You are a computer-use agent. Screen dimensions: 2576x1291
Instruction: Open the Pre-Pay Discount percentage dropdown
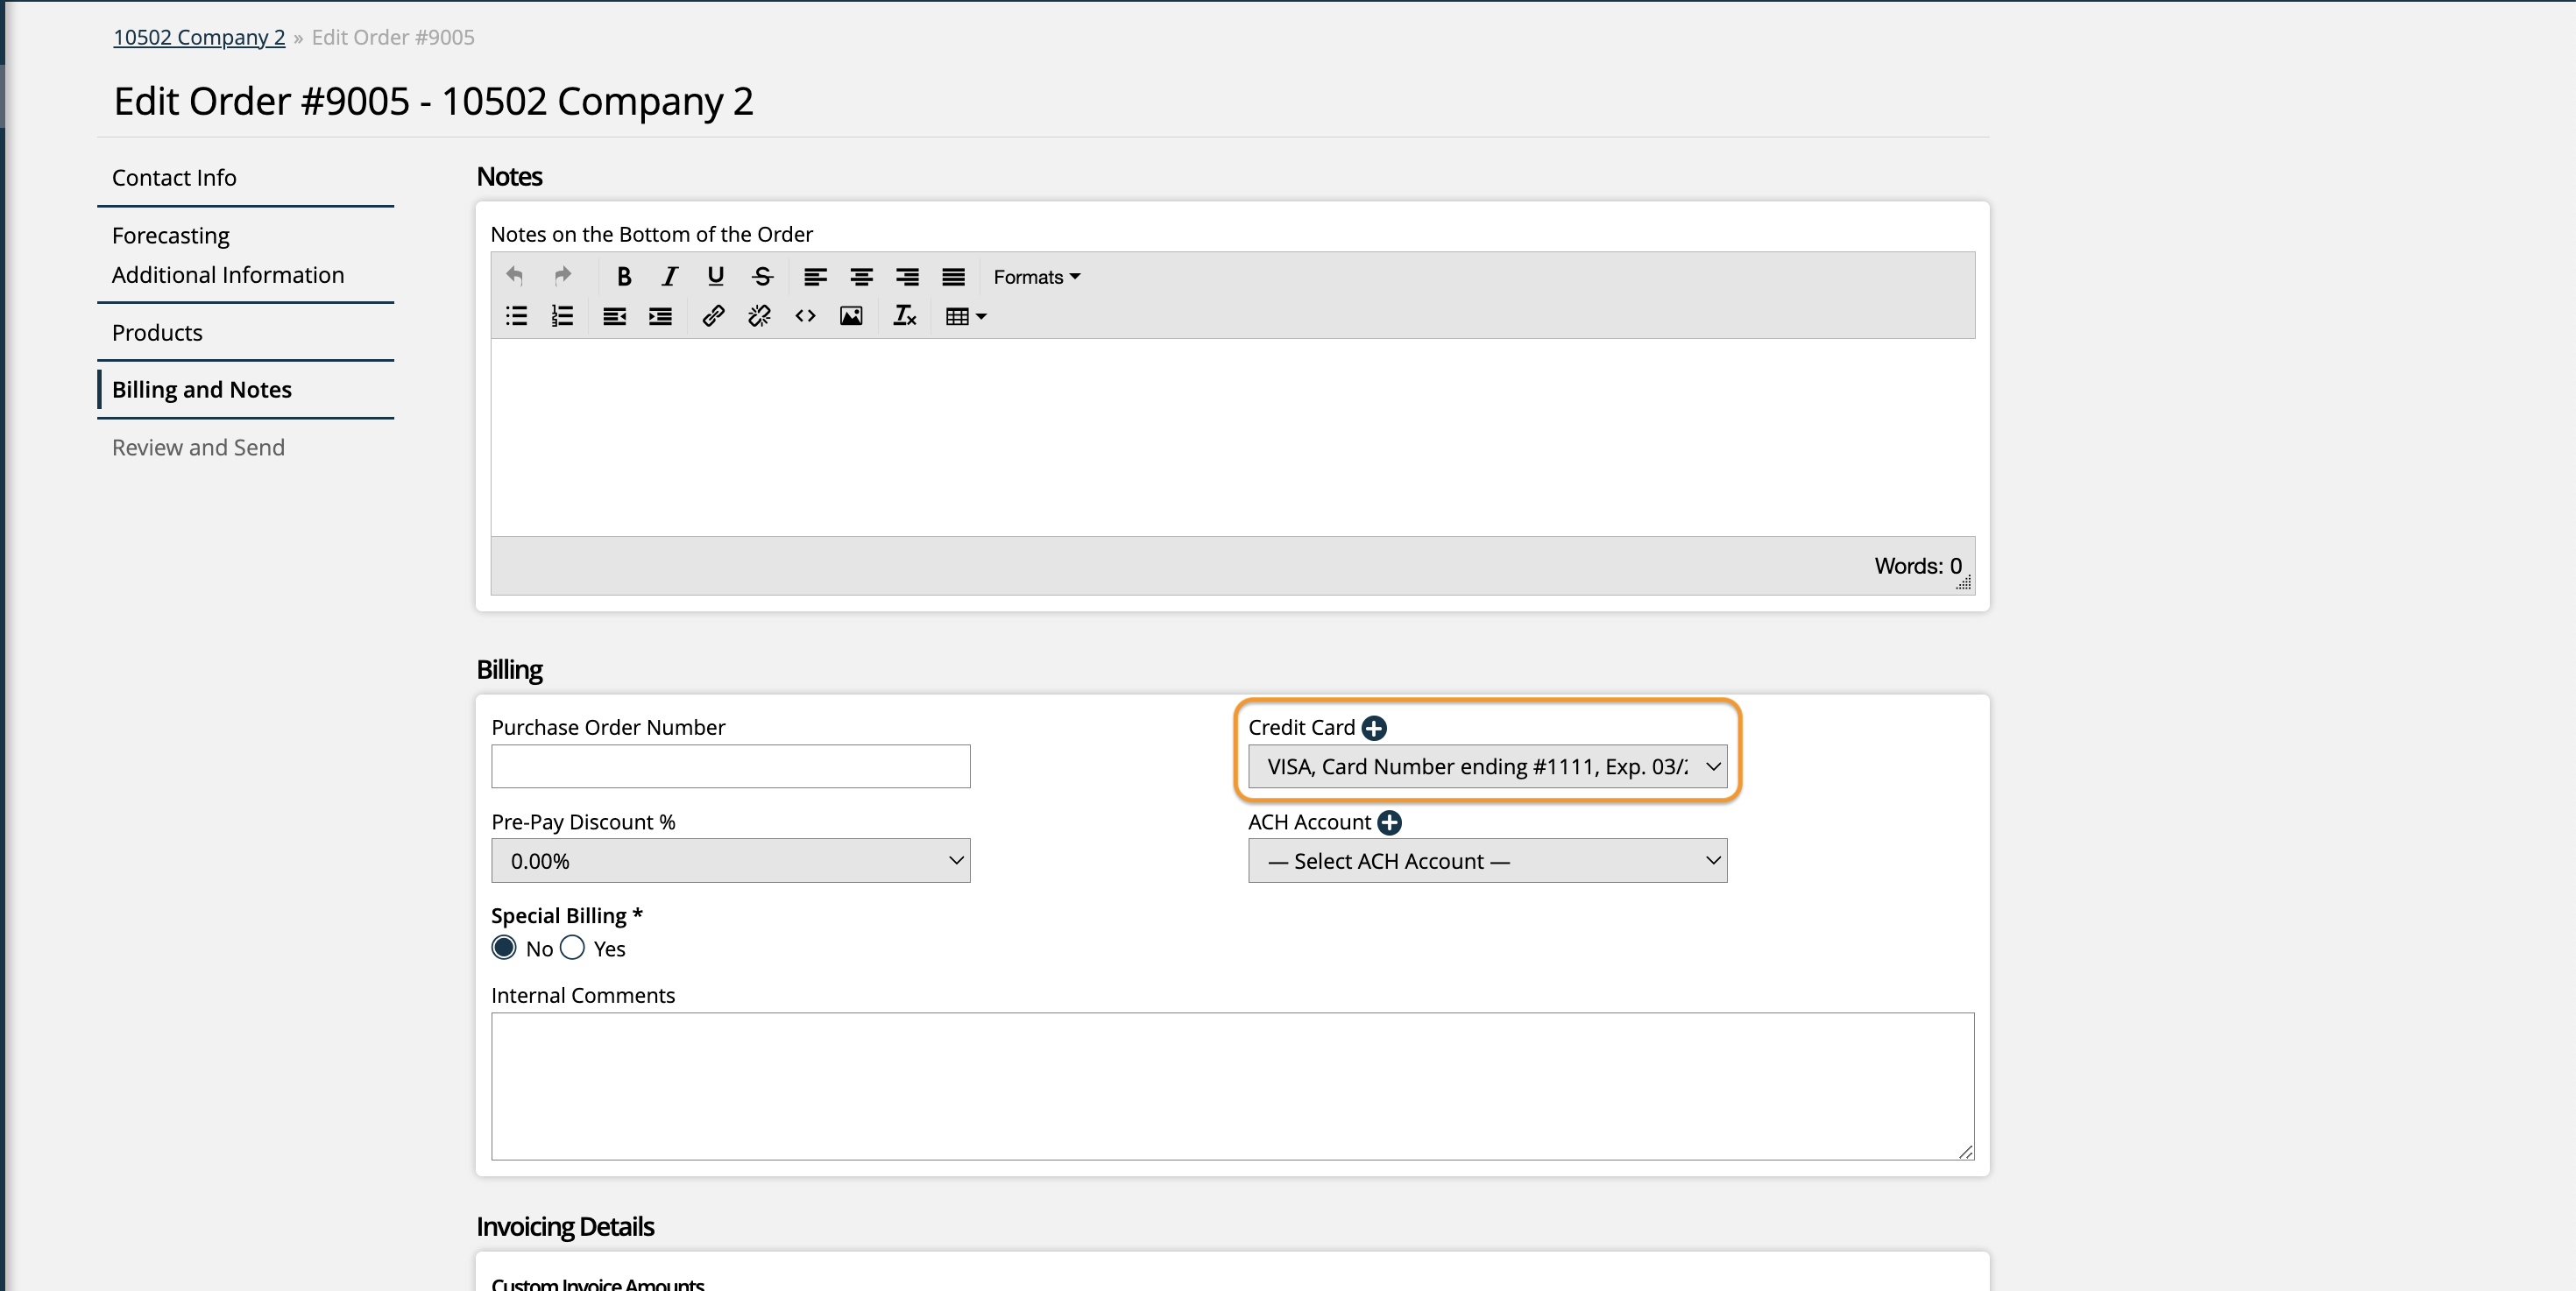pyautogui.click(x=730, y=860)
